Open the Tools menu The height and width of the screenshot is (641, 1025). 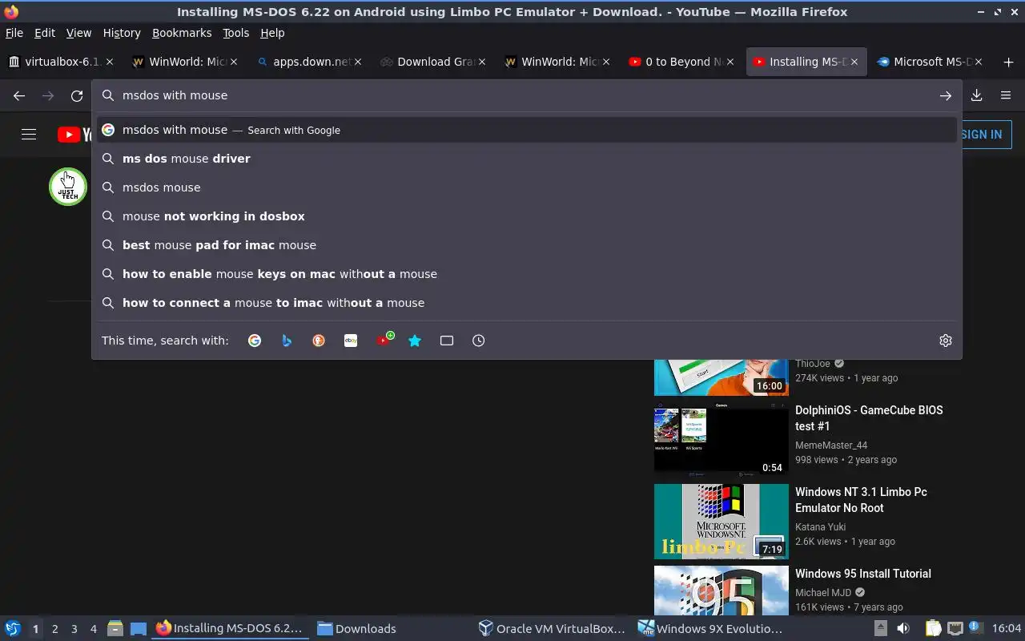(236, 33)
